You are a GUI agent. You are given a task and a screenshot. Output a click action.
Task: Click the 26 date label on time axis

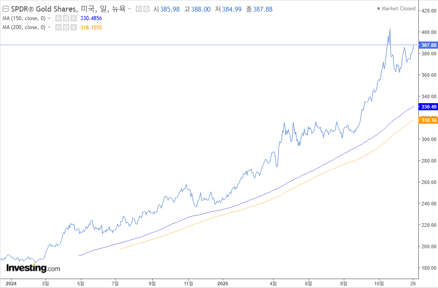[413, 284]
